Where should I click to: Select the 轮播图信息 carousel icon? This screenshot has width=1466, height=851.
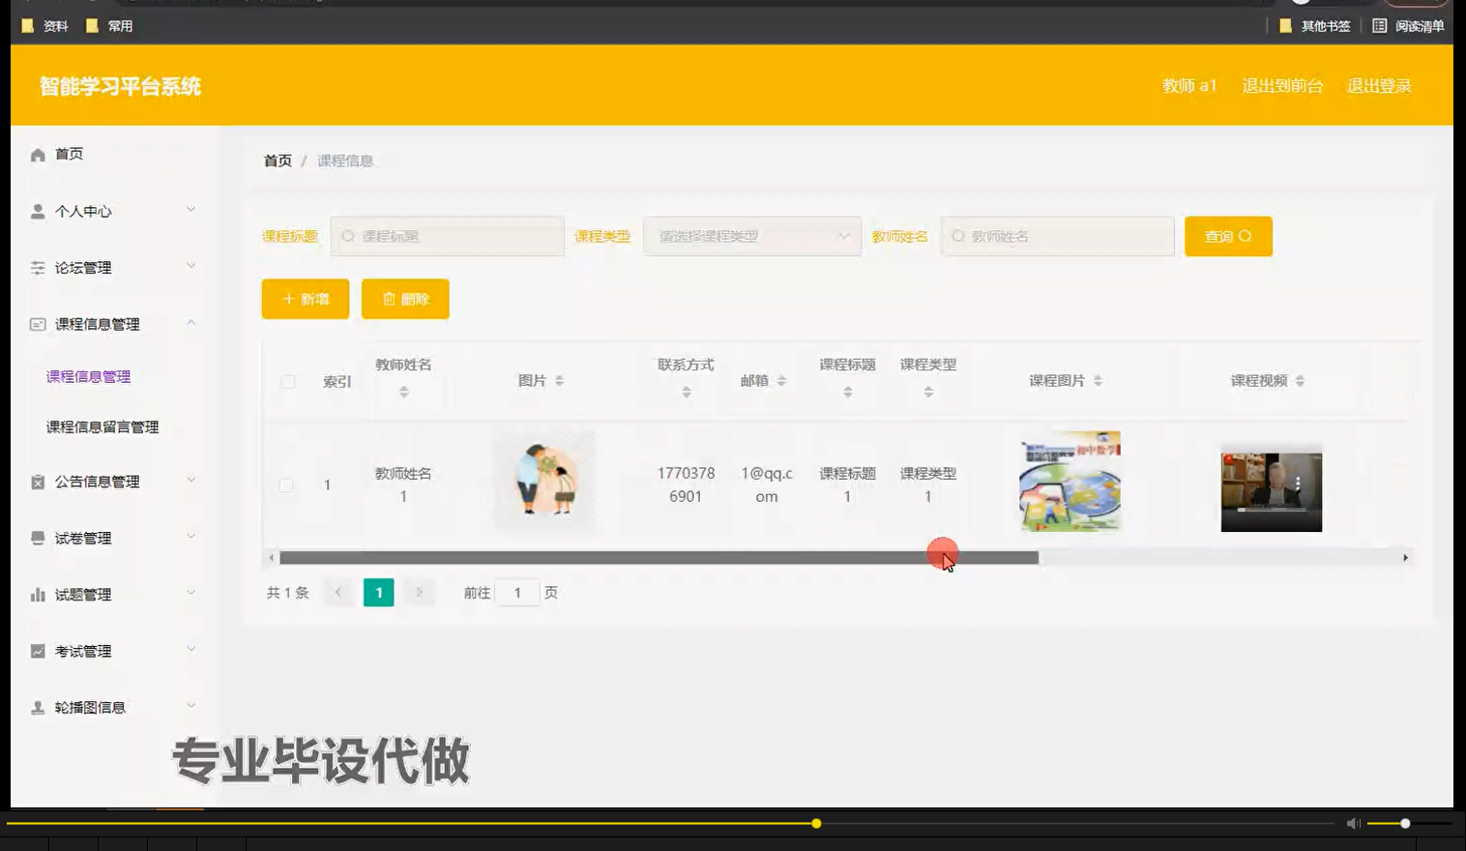(37, 707)
